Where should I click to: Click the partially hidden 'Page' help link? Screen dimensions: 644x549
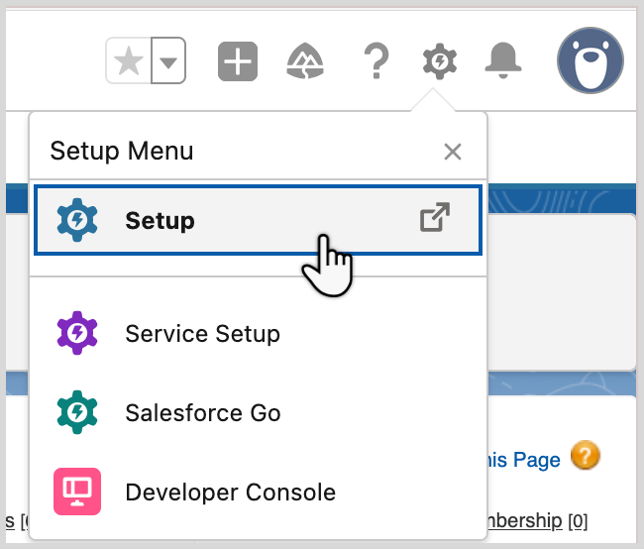click(524, 460)
